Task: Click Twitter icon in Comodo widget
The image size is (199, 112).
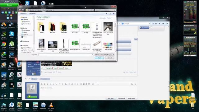Action: (8, 18)
